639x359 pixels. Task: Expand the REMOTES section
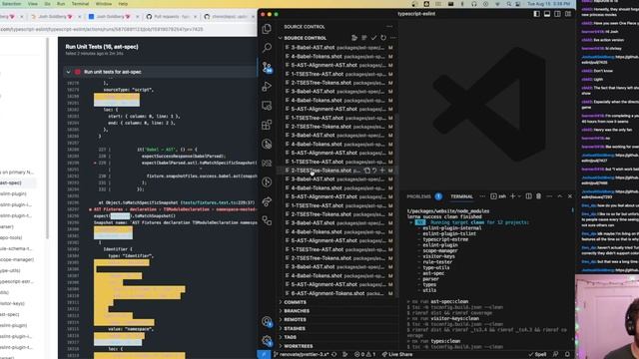point(296,320)
